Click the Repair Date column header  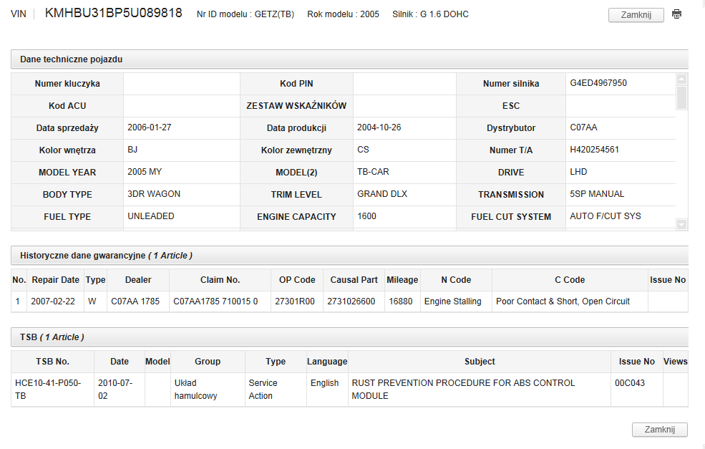tap(55, 280)
